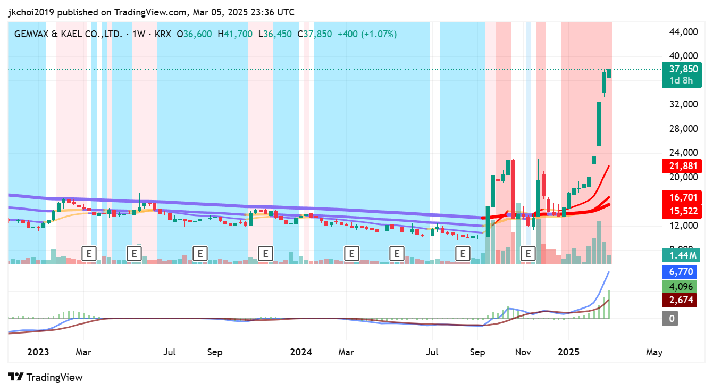Click the jkchoi2019 published on TradingView.com caption
Viewport: 713px width, 391px height.
coord(151,12)
